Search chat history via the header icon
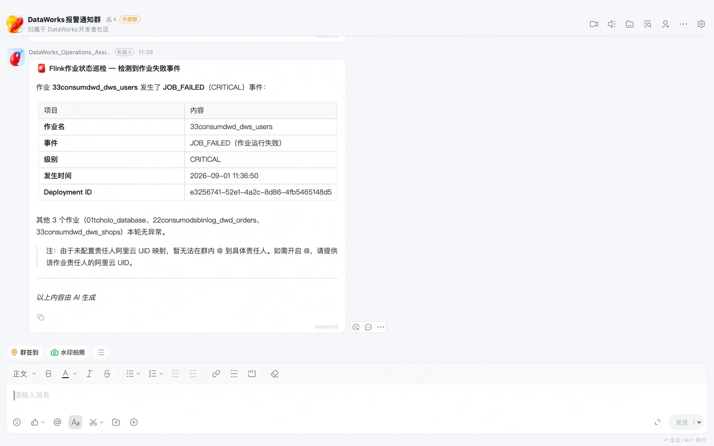Screen dimensions: 714x446 [648, 24]
